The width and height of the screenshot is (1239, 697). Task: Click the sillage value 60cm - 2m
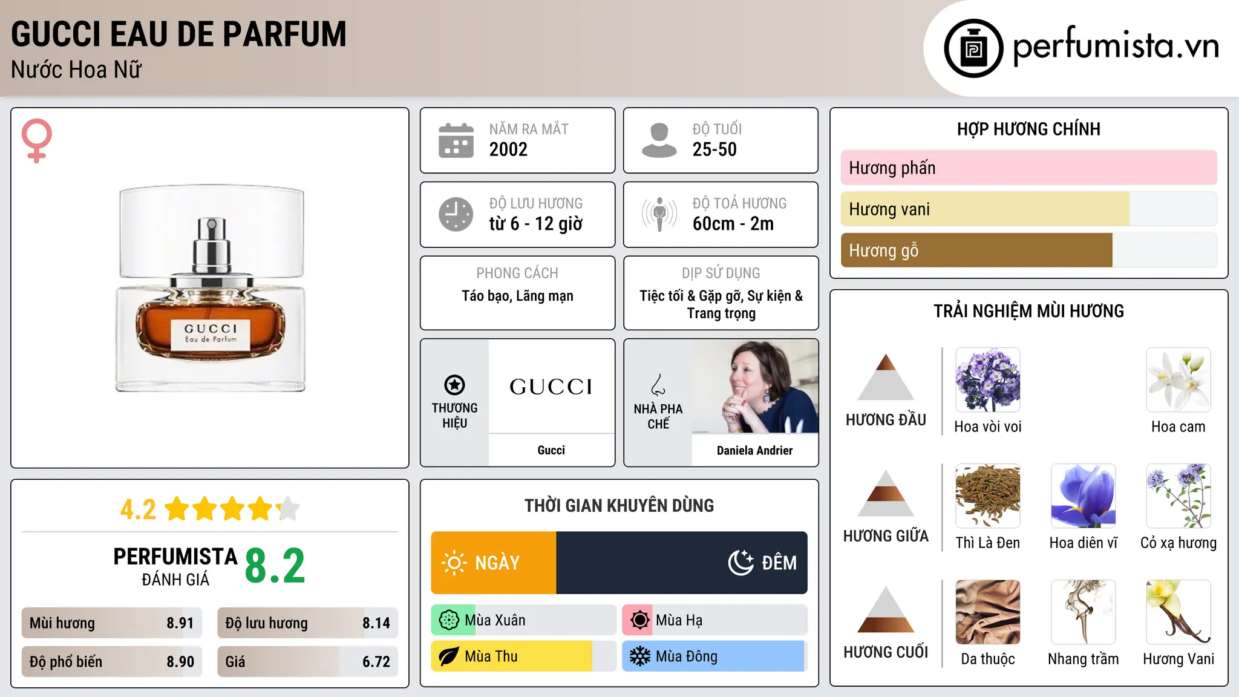point(733,224)
